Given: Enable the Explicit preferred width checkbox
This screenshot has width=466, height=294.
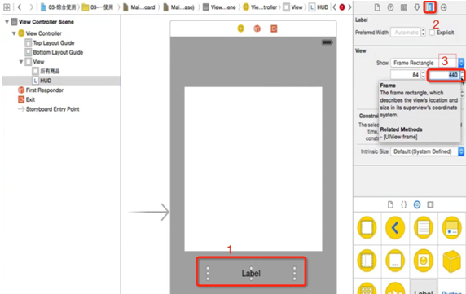Looking at the screenshot, I should tap(432, 33).
